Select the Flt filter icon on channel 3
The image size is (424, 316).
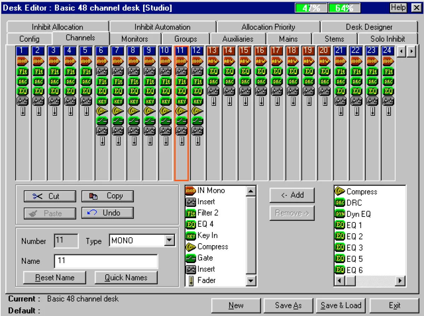54,72
